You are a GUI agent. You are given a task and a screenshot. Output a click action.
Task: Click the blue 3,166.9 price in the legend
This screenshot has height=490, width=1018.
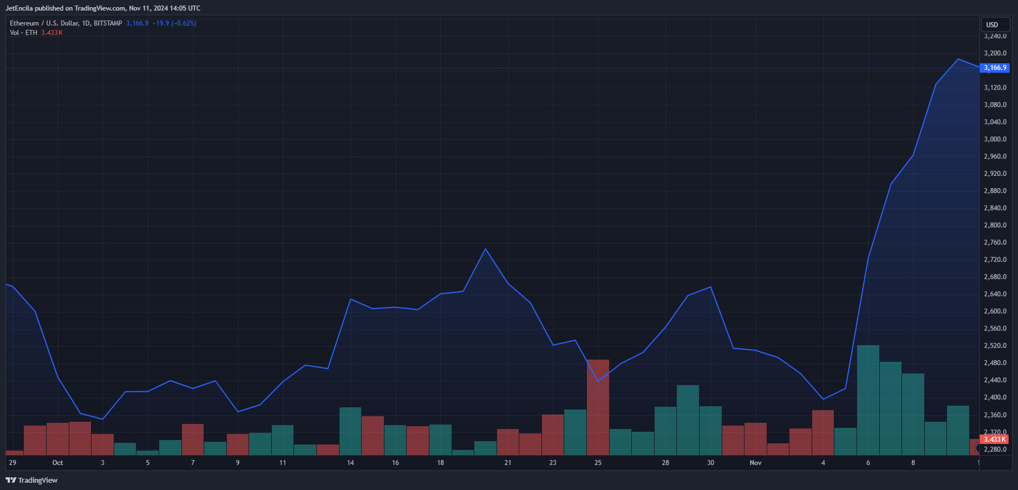coord(137,23)
